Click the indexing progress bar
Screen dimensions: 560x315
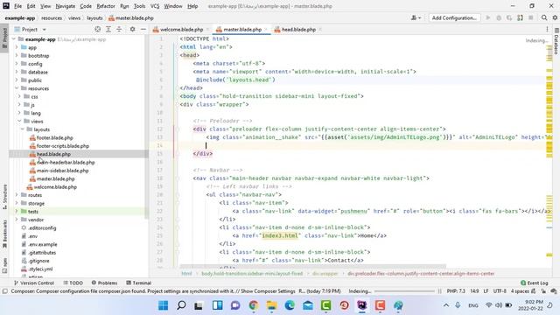pyautogui.click(x=404, y=291)
